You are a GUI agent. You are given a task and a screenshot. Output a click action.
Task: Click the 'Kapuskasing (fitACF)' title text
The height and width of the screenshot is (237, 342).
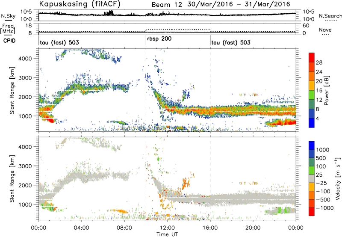(x=80, y=4)
